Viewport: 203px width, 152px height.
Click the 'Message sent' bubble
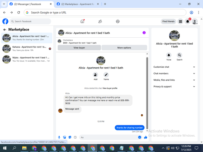click(72, 109)
